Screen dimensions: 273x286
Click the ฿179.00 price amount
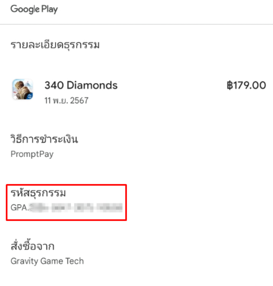pos(246,86)
